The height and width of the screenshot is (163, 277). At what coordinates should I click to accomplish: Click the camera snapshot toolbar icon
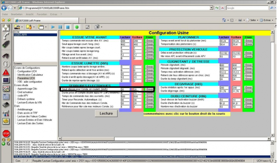[97, 27]
